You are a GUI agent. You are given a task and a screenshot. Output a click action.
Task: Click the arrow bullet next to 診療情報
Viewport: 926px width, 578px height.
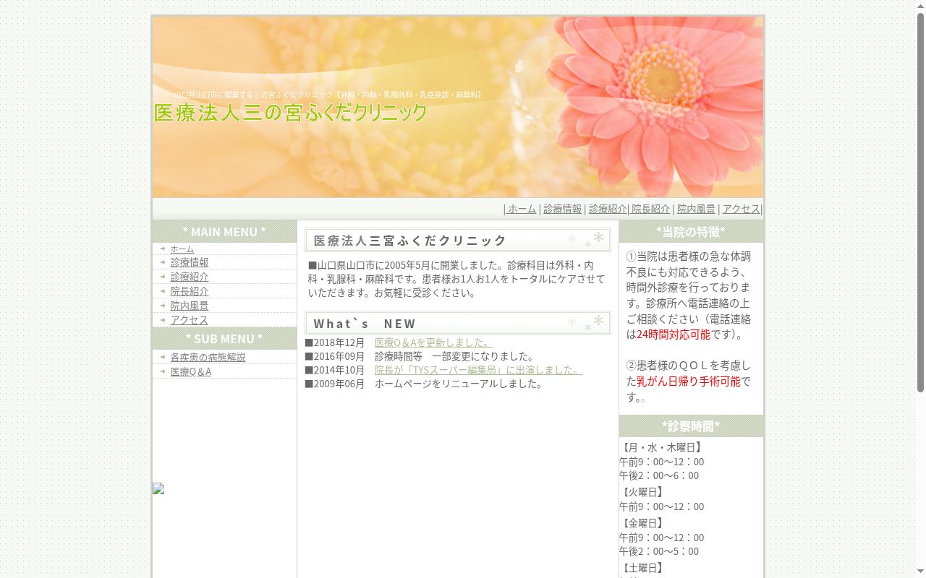pos(163,262)
